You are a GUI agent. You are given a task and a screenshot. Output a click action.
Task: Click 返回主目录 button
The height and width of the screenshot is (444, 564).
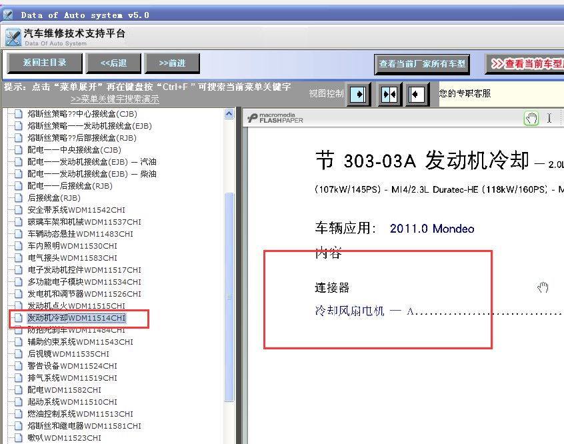(45, 63)
